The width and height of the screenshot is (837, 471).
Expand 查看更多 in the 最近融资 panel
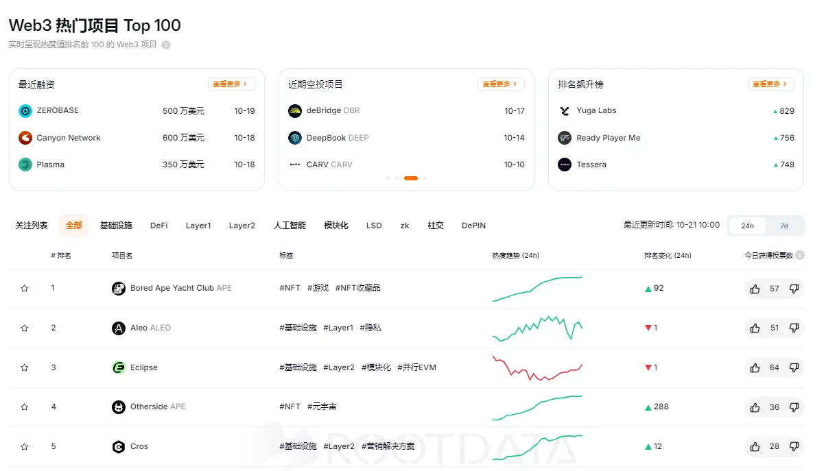click(232, 84)
